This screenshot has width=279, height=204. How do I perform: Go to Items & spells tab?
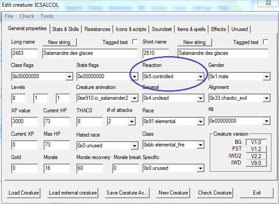point(191,29)
